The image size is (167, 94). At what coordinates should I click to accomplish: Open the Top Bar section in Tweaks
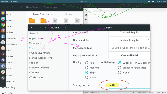(x=33, y=63)
